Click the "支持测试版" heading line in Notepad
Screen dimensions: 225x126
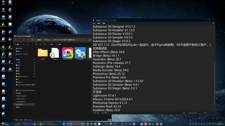pyautogui.click(x=100, y=48)
